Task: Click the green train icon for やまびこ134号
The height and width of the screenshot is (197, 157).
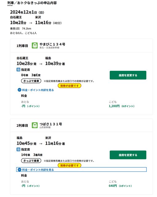Action: pyautogui.click(x=35, y=46)
